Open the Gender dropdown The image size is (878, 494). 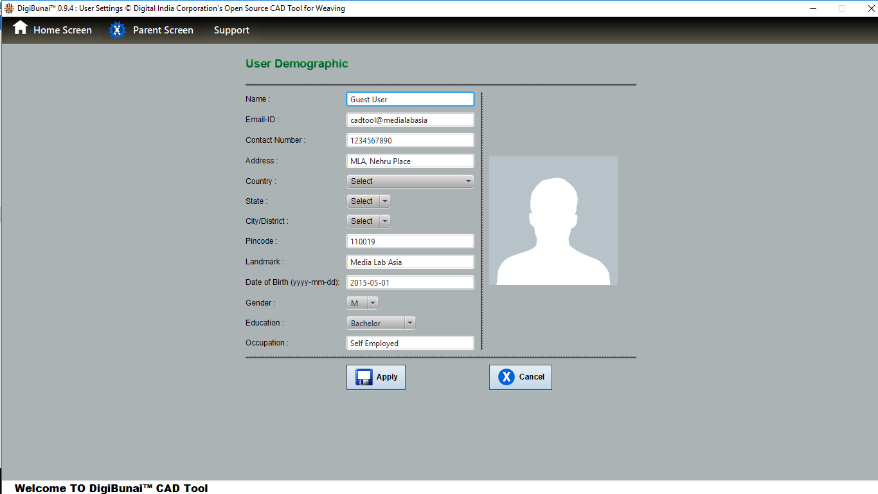[x=363, y=303]
